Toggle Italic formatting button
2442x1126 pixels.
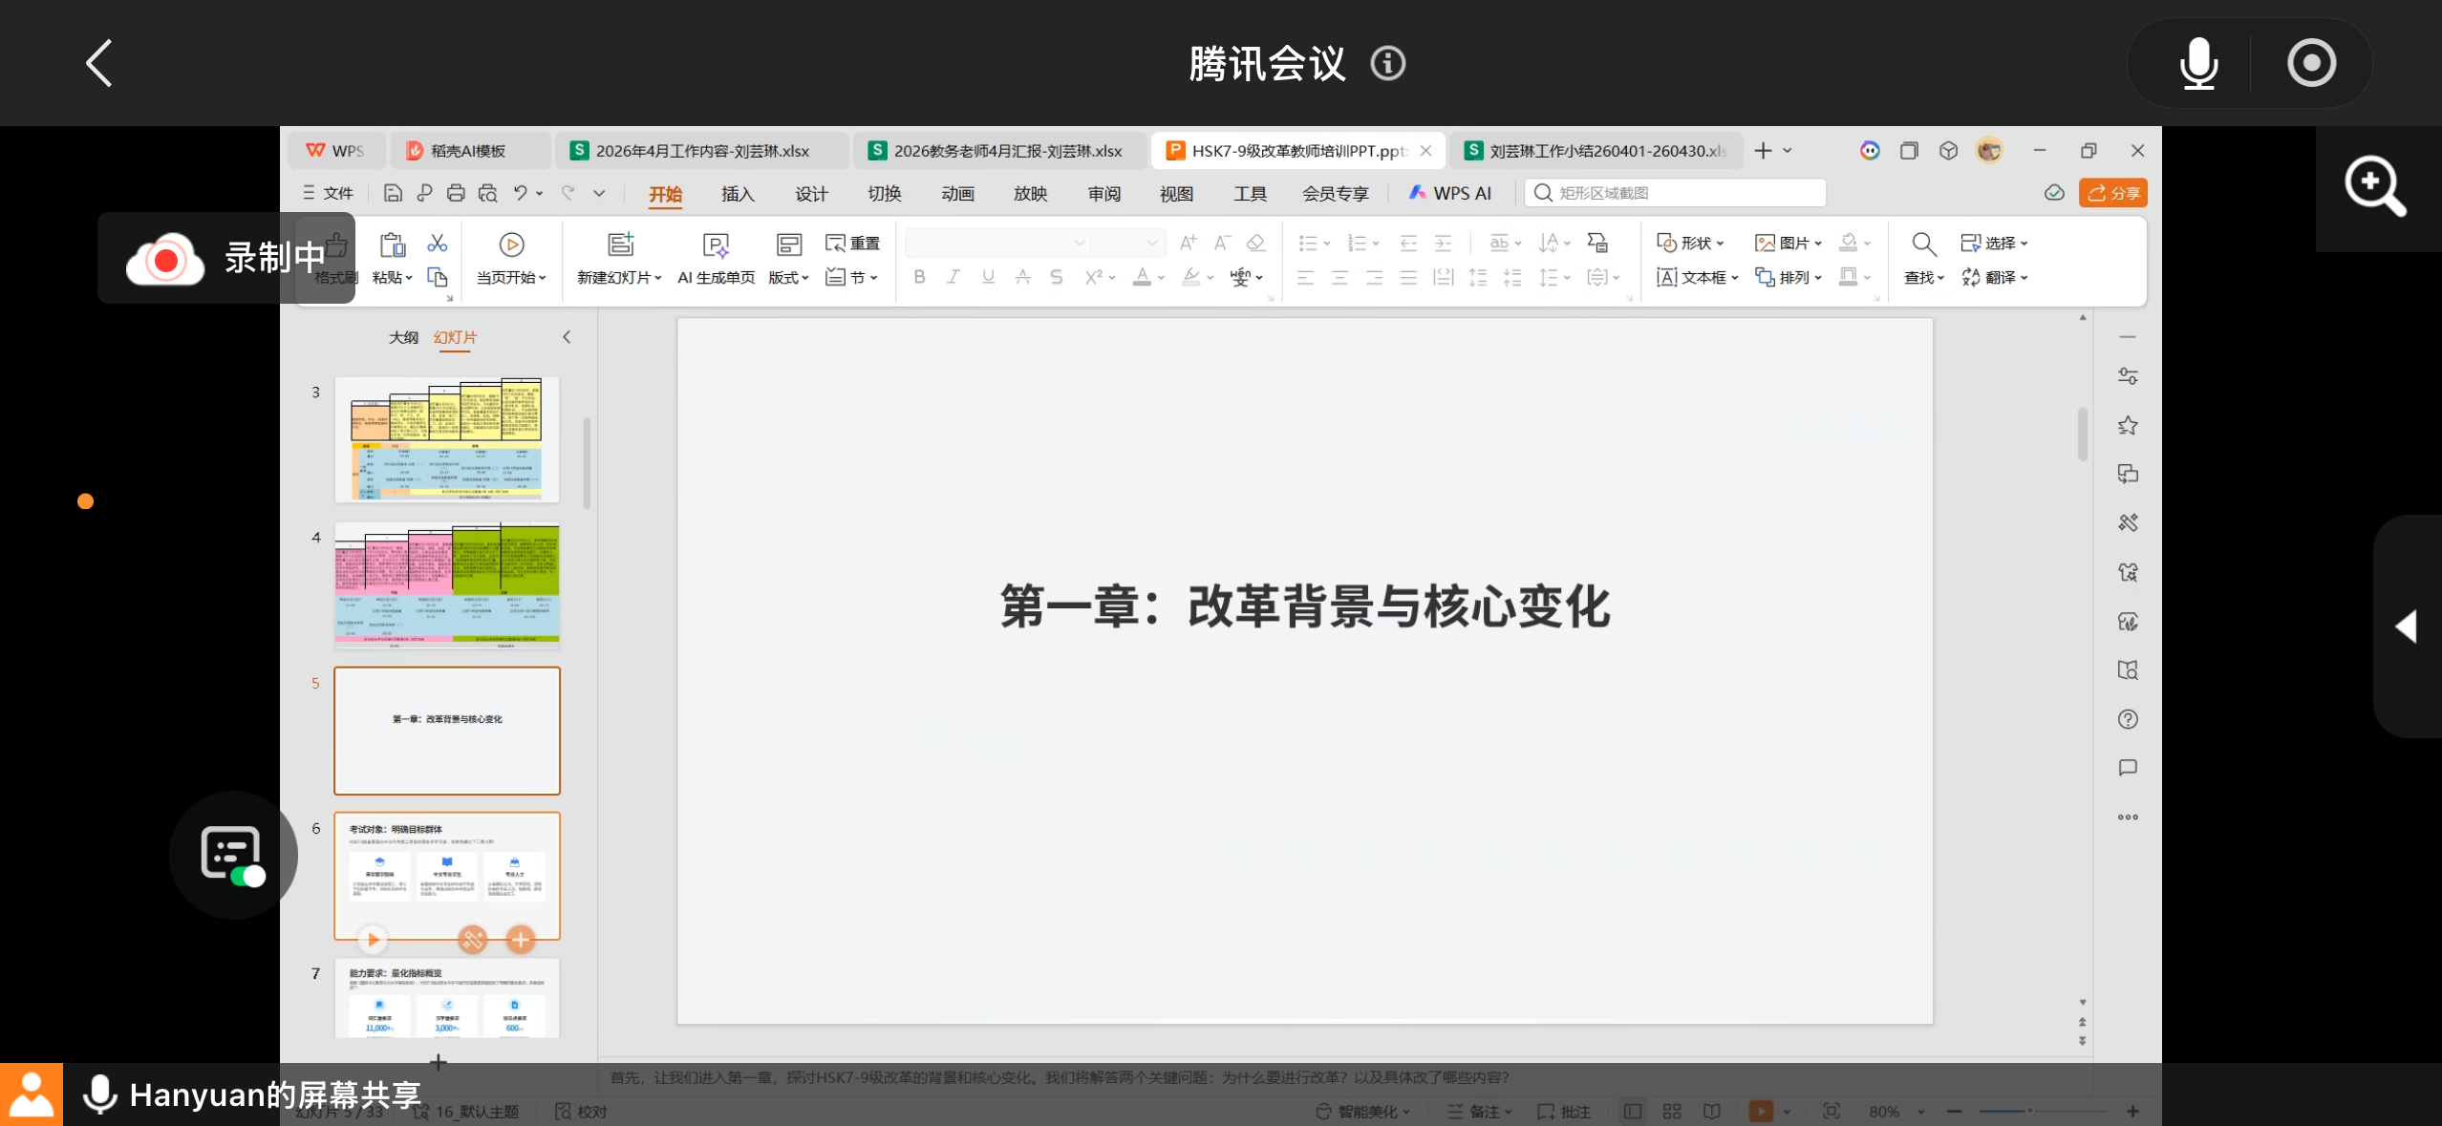click(953, 277)
